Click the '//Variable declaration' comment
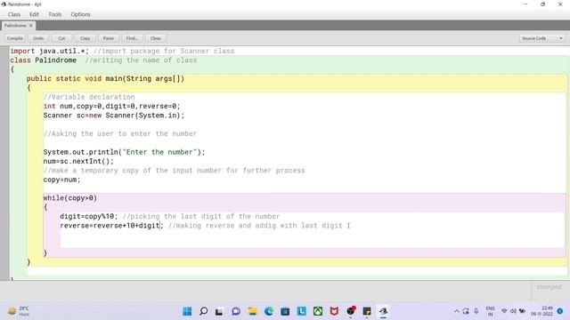Viewport: 570px width, 320px height. tap(89, 97)
